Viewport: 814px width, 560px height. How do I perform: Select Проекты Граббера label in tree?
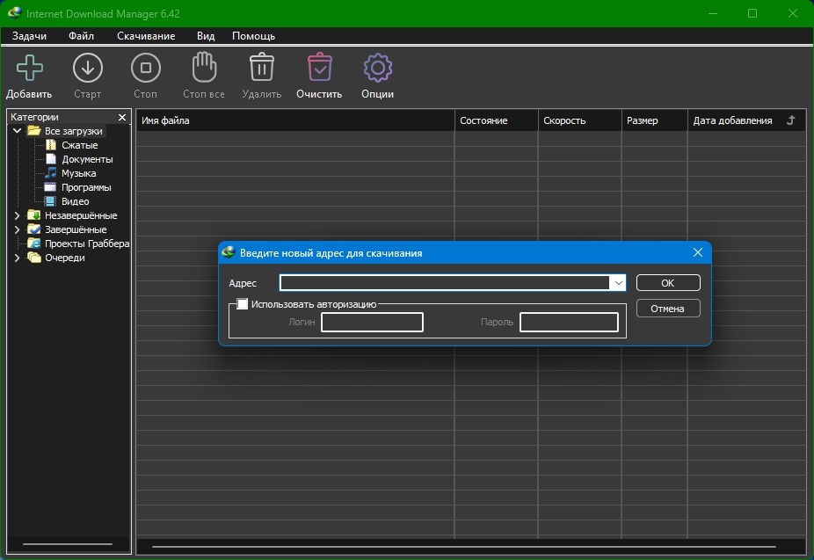point(87,244)
